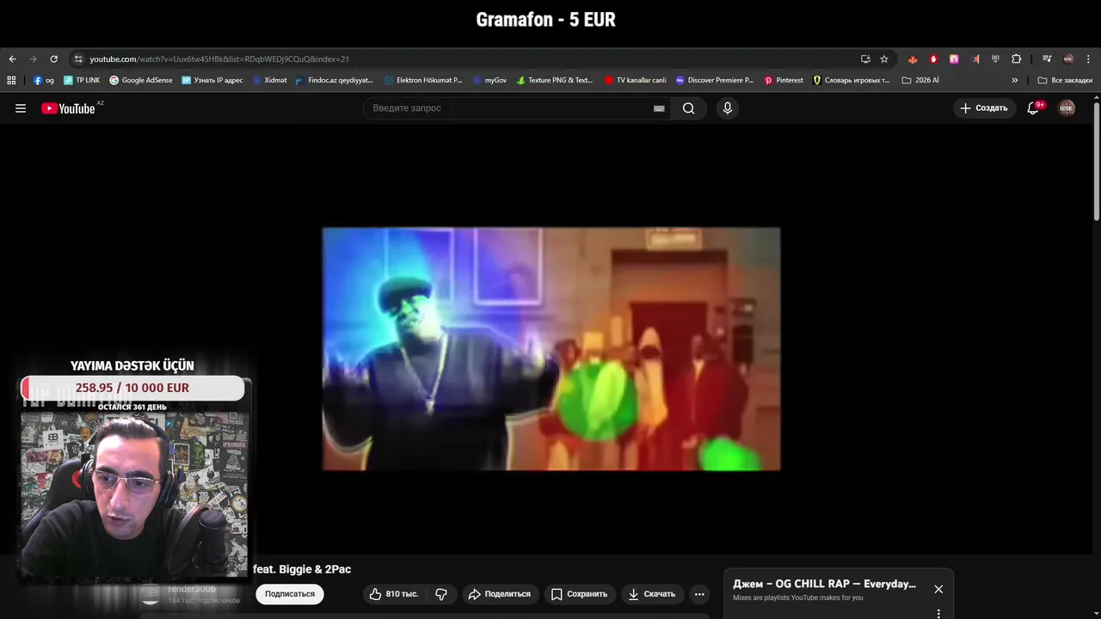The height and width of the screenshot is (619, 1101).
Task: Show hidden bookmarks via double chevron
Action: [1015, 80]
